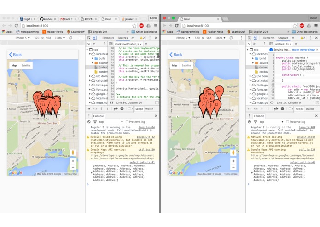The width and height of the screenshot is (320, 227).
Task: Pause script execution in left DevTools
Action: coord(89,109)
